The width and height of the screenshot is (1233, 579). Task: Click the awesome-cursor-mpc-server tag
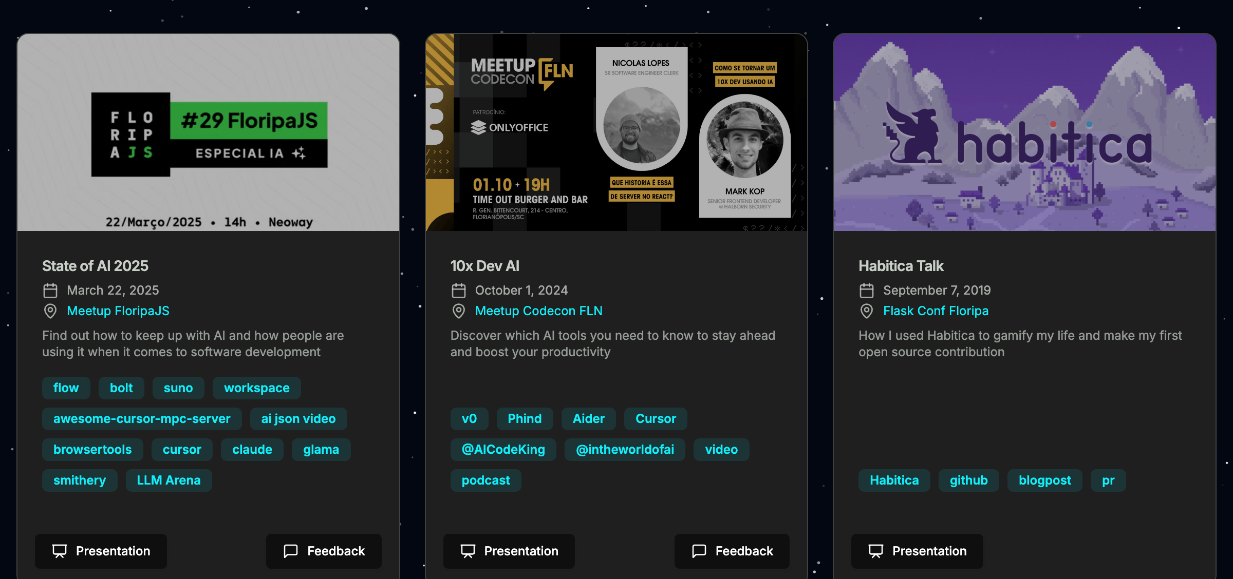[x=142, y=419]
